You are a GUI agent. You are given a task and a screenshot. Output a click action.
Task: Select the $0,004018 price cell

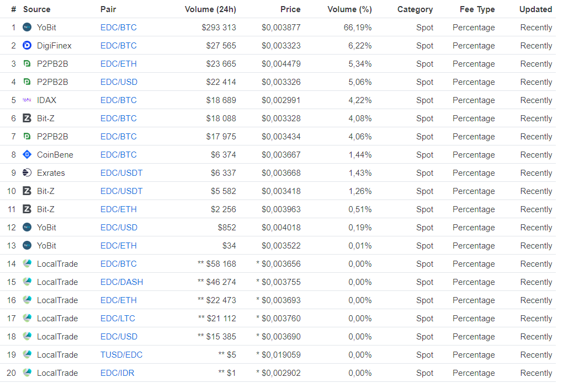click(x=281, y=228)
